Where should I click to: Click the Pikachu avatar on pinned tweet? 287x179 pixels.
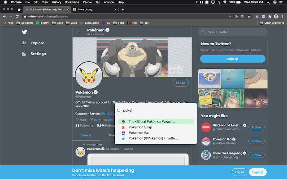point(80,152)
